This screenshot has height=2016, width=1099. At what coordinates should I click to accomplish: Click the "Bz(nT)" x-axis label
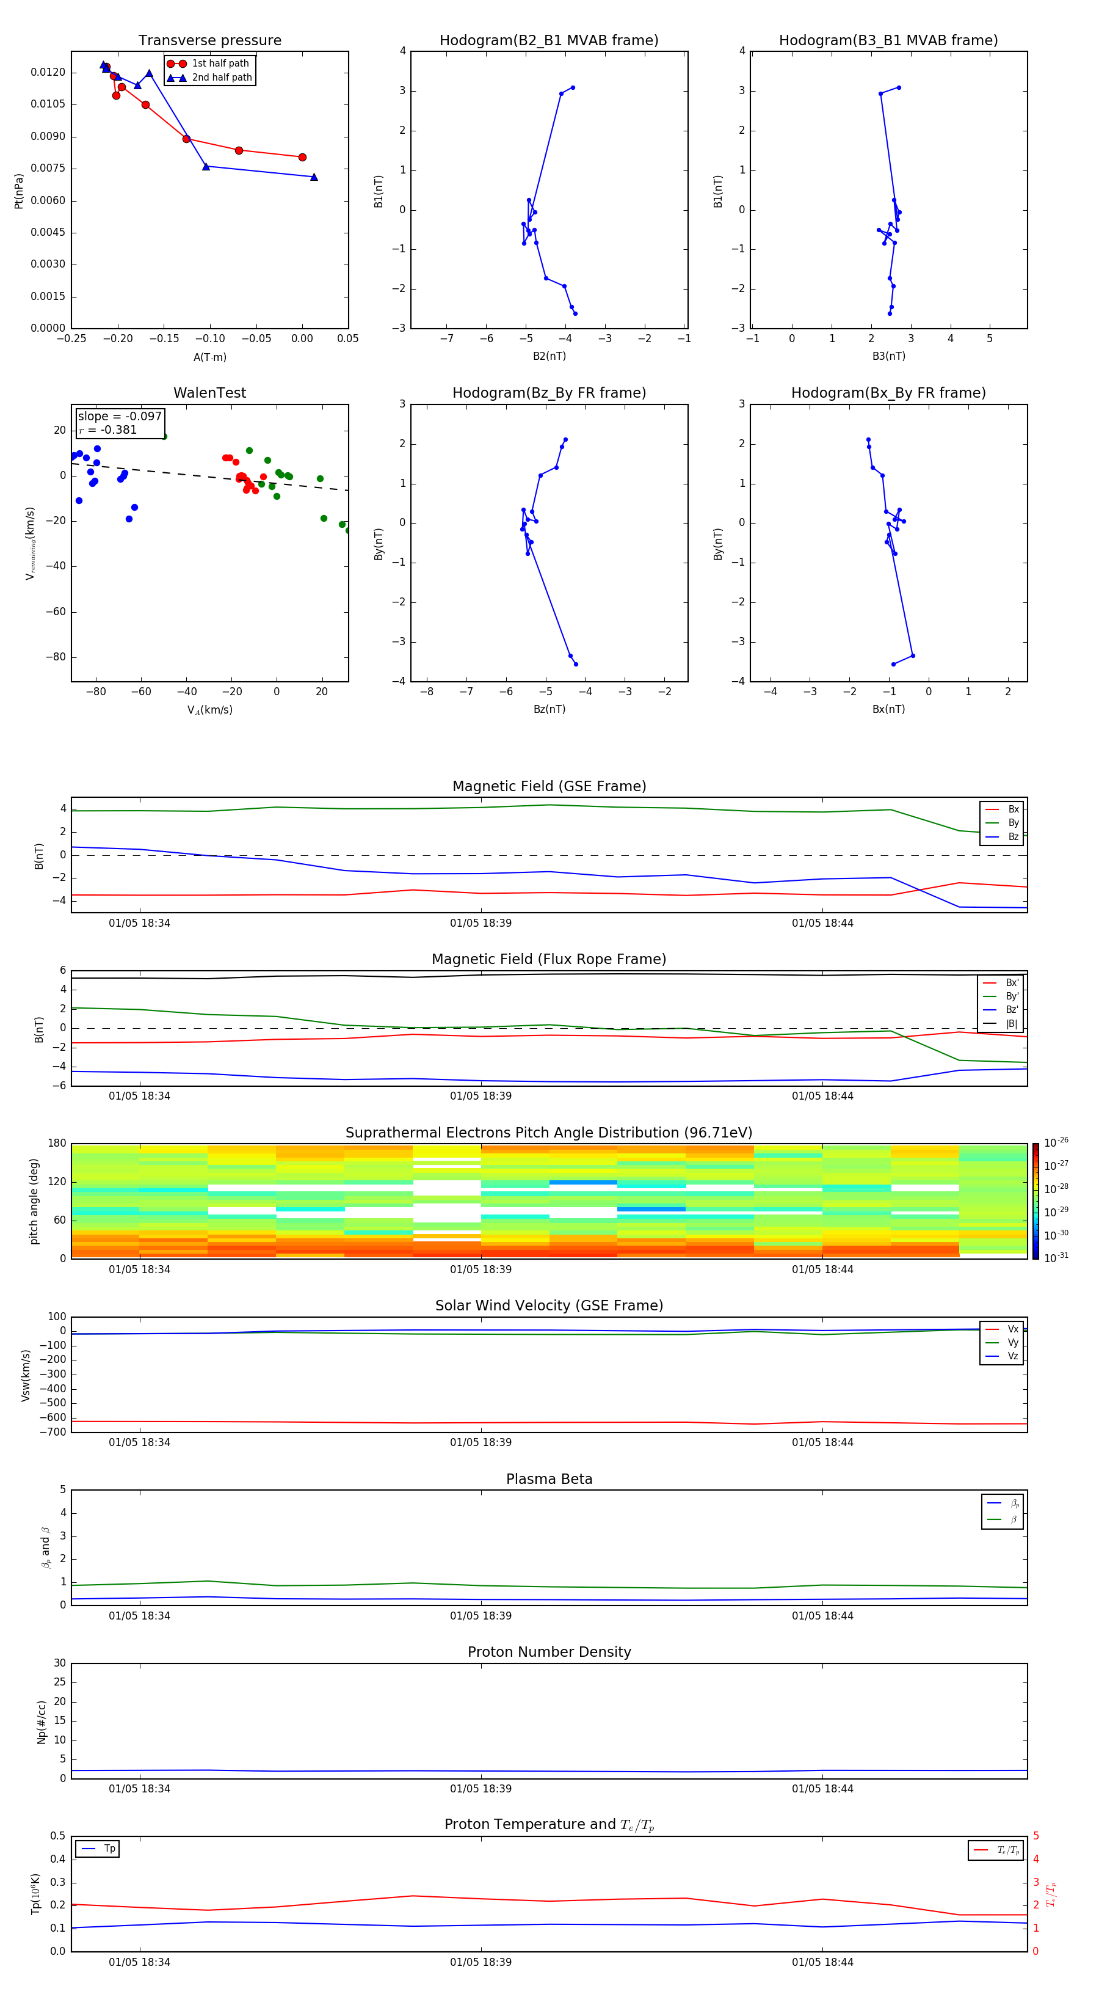549,709
